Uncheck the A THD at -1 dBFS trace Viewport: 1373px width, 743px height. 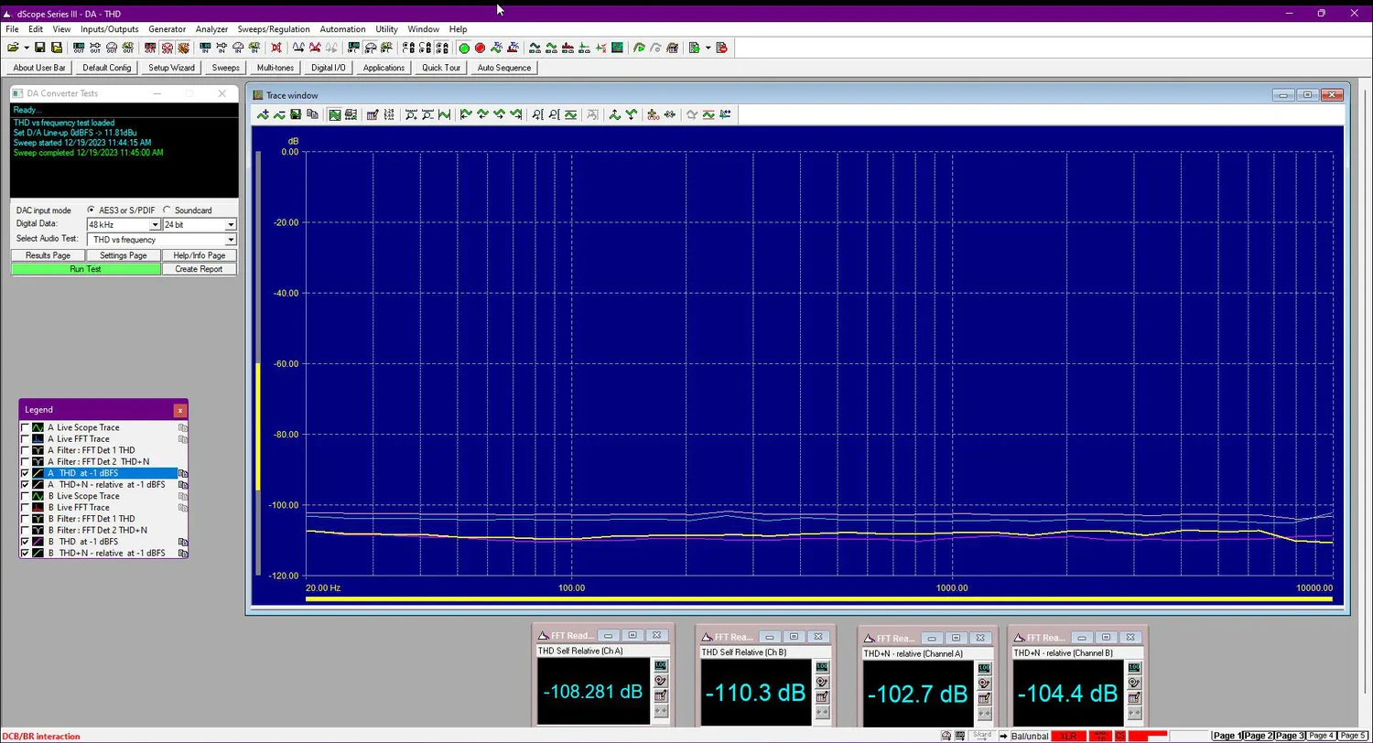(26, 474)
